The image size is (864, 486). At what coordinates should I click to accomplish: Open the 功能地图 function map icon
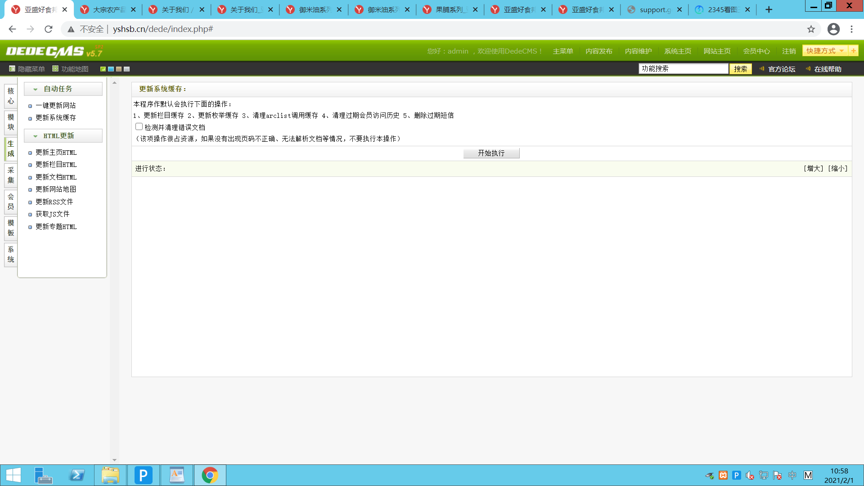click(x=55, y=69)
